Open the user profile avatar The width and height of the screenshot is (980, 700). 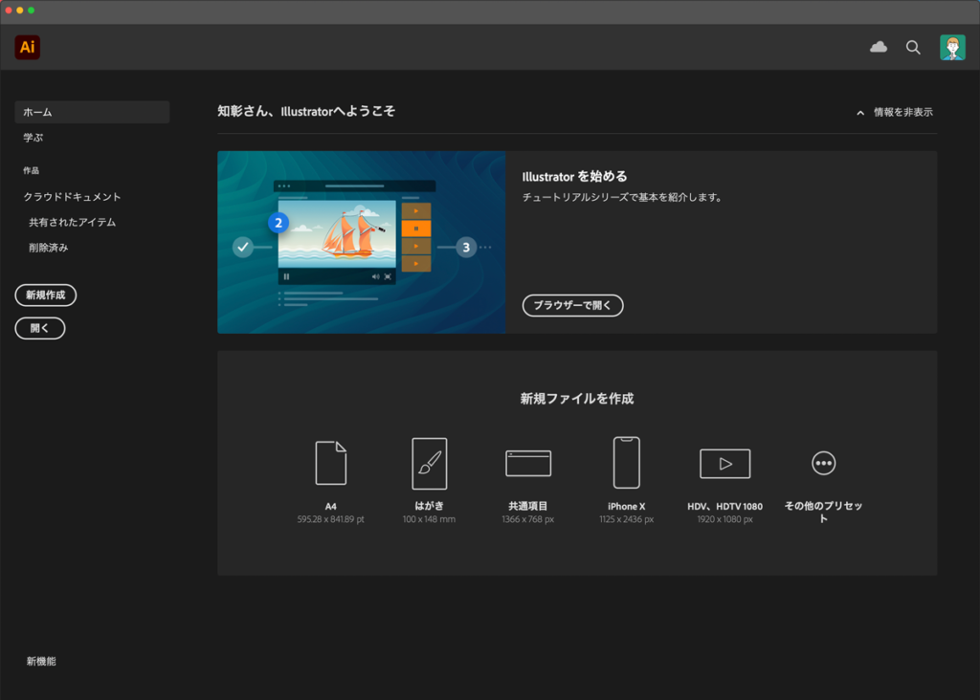[952, 48]
